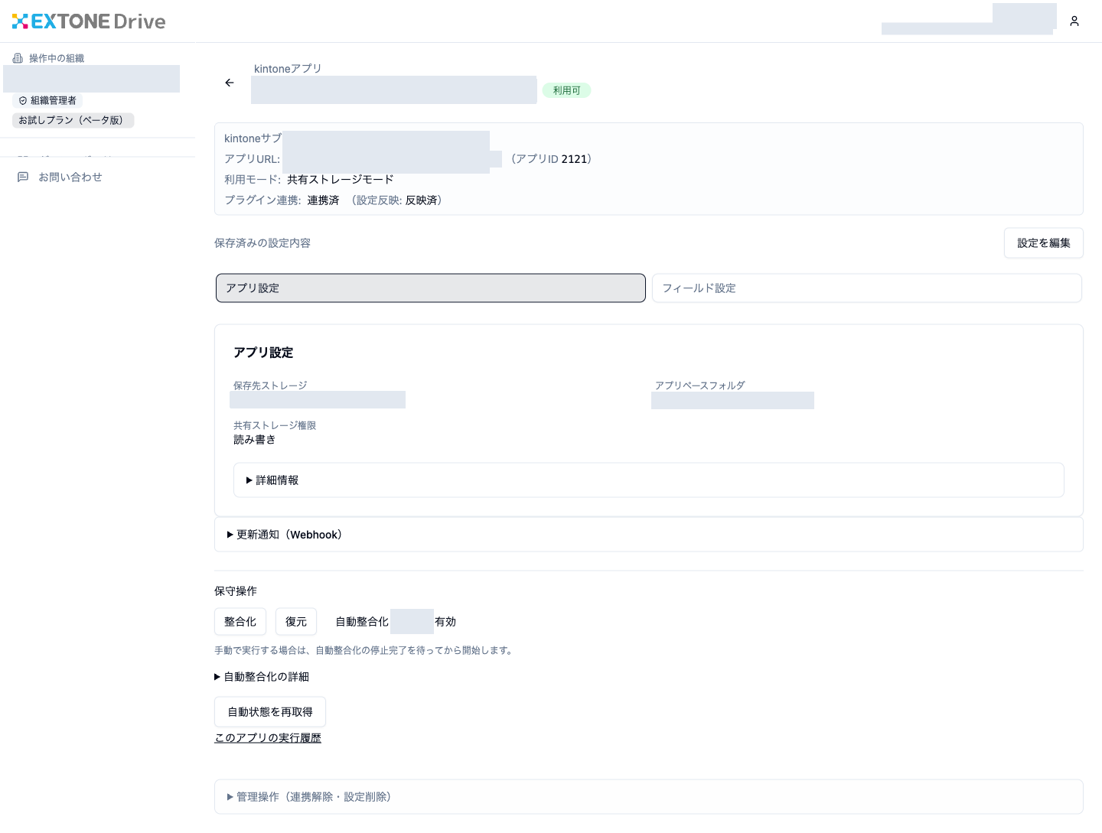Click the アプリベースフォルダ label
Screen dimensions: 1102x833
[700, 386]
